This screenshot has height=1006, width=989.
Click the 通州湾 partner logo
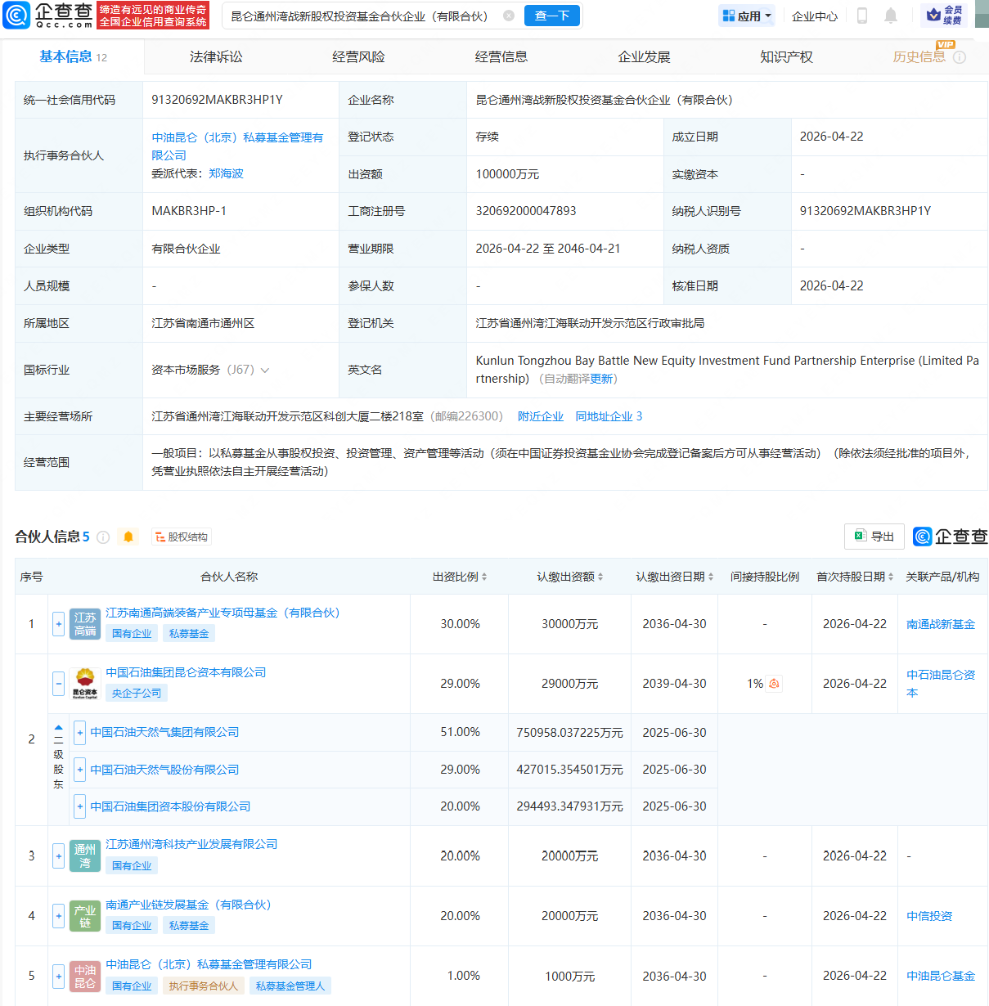pyautogui.click(x=85, y=856)
